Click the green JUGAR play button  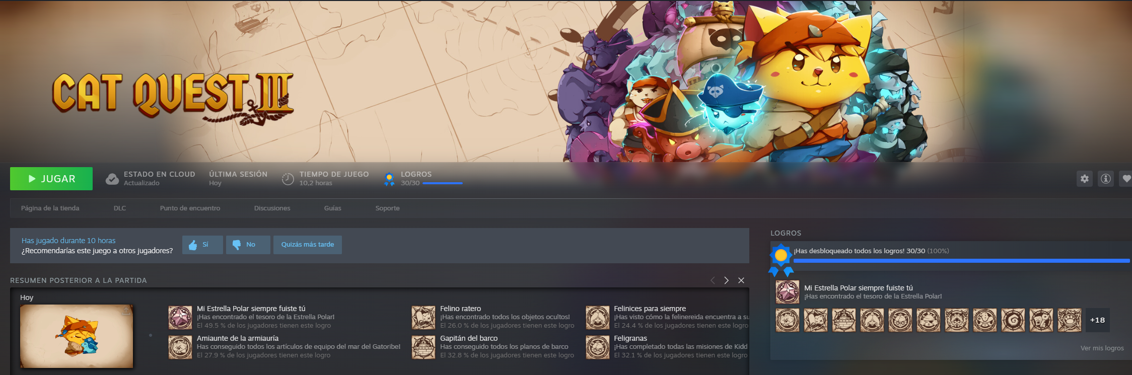51,179
